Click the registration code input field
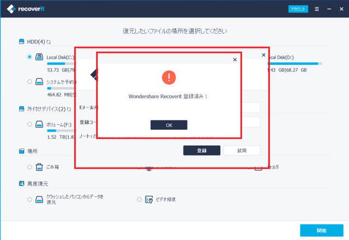The height and width of the screenshot is (240, 349). [x=251, y=122]
